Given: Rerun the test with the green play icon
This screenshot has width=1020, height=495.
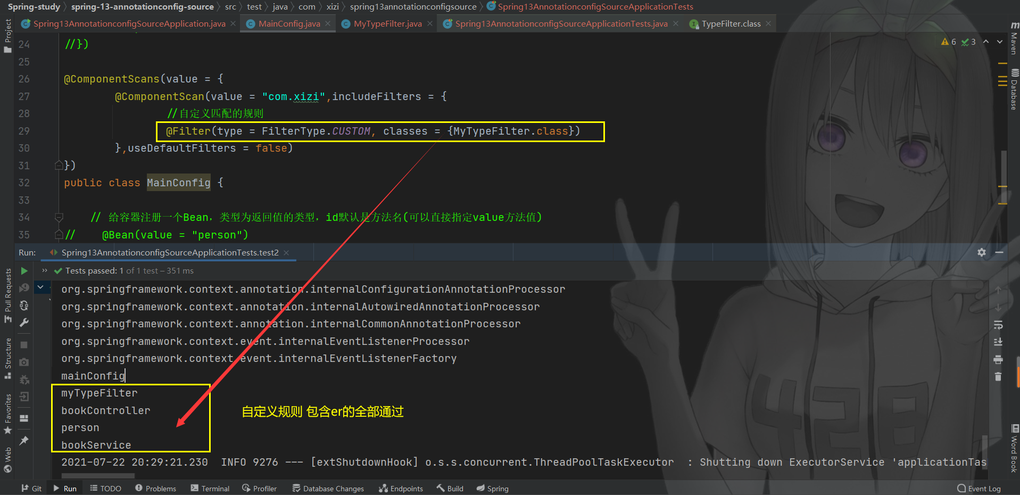Looking at the screenshot, I should coord(24,271).
